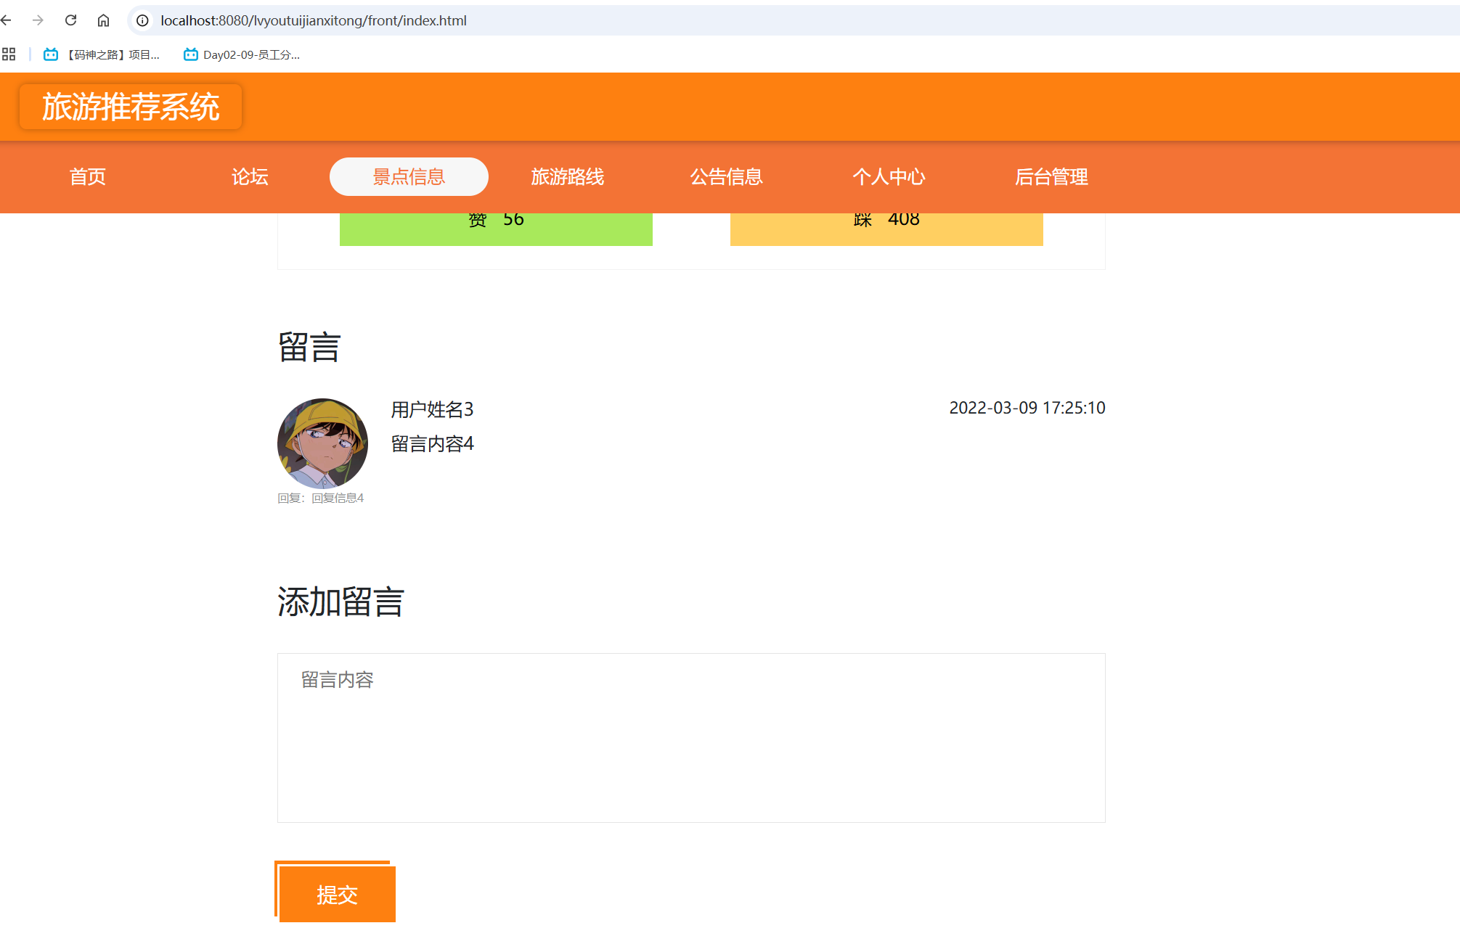Click the browser home icon
The image size is (1460, 952).
click(x=103, y=20)
